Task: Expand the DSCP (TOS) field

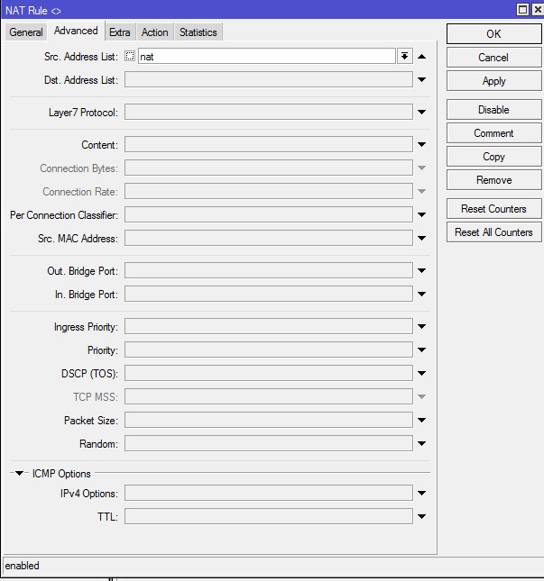Action: point(421,374)
